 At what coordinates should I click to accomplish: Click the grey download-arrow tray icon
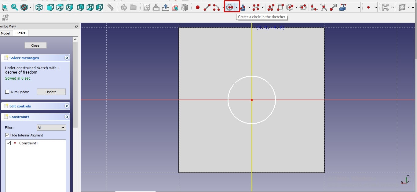tap(156, 7)
